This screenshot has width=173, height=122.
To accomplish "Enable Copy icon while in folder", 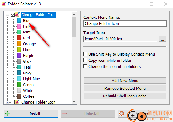I will 85,60.
